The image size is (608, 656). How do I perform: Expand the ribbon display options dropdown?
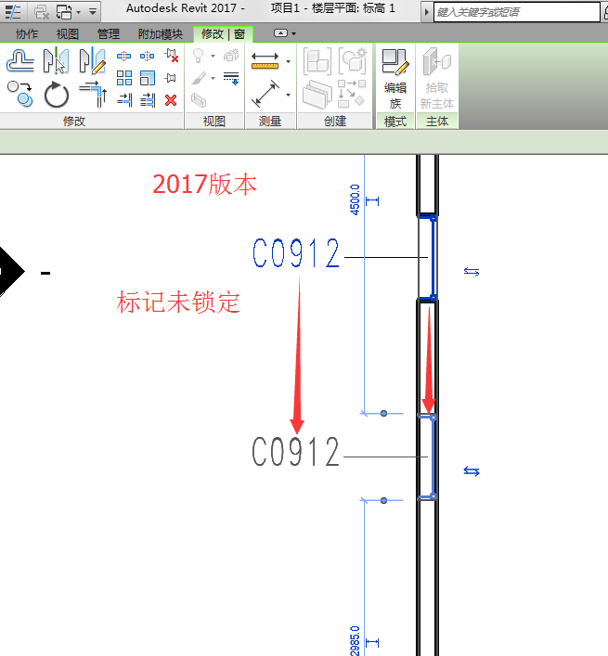click(293, 33)
